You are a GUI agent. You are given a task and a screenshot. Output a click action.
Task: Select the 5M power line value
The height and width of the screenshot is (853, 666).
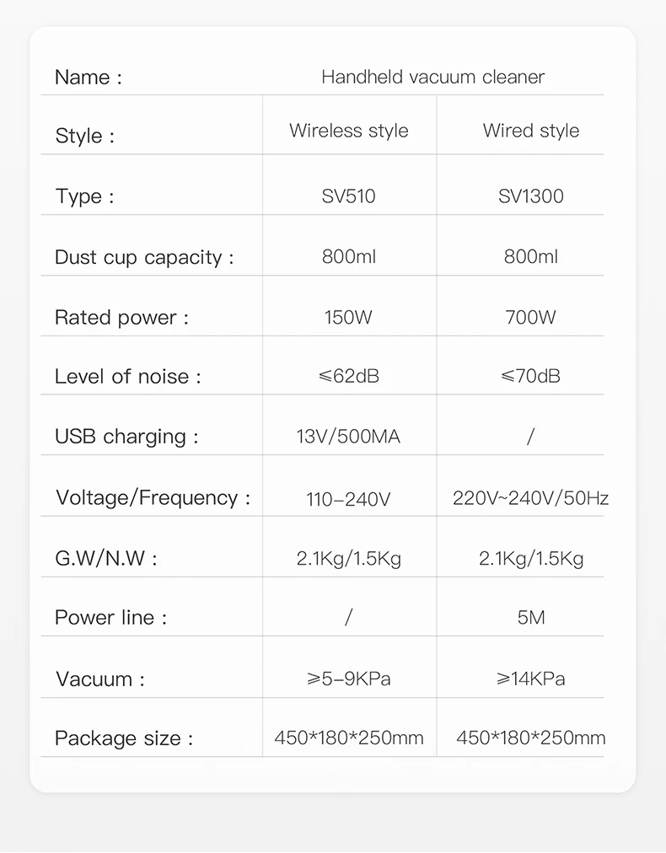531,618
